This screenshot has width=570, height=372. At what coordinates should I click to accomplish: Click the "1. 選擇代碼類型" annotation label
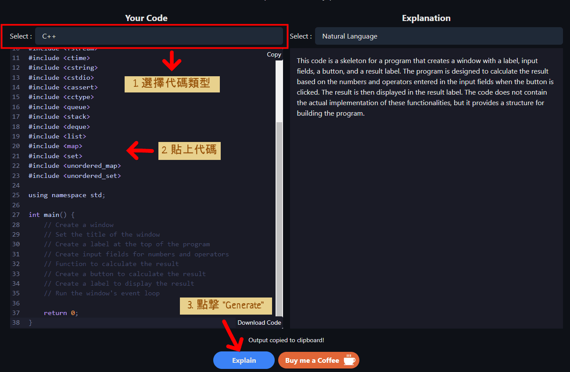point(172,83)
